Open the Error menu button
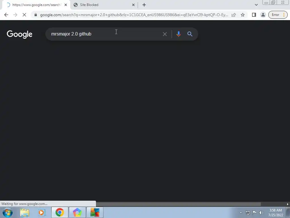This screenshot has height=218, width=290. (278, 15)
